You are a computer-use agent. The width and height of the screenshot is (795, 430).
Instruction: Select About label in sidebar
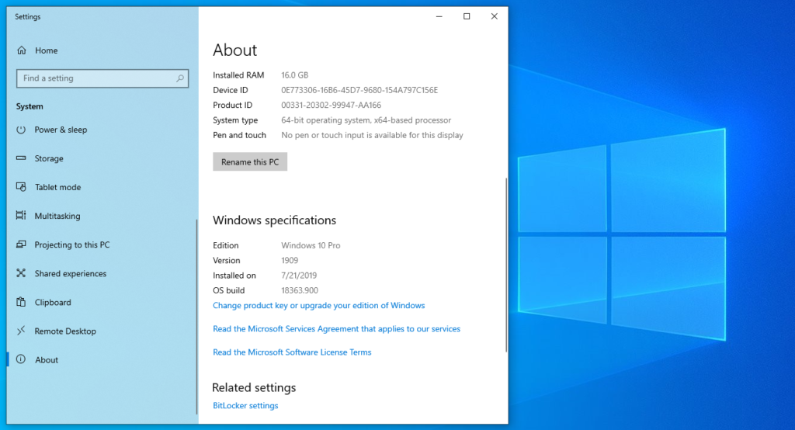(x=47, y=360)
